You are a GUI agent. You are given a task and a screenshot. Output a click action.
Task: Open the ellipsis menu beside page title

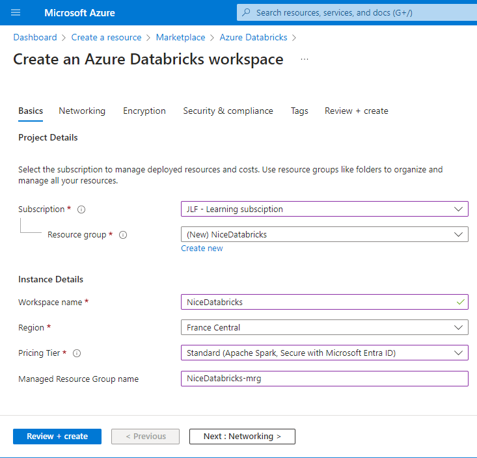pos(304,59)
